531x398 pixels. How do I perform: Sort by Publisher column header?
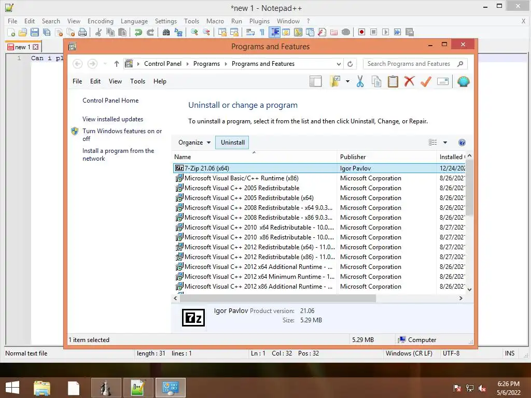click(387, 157)
